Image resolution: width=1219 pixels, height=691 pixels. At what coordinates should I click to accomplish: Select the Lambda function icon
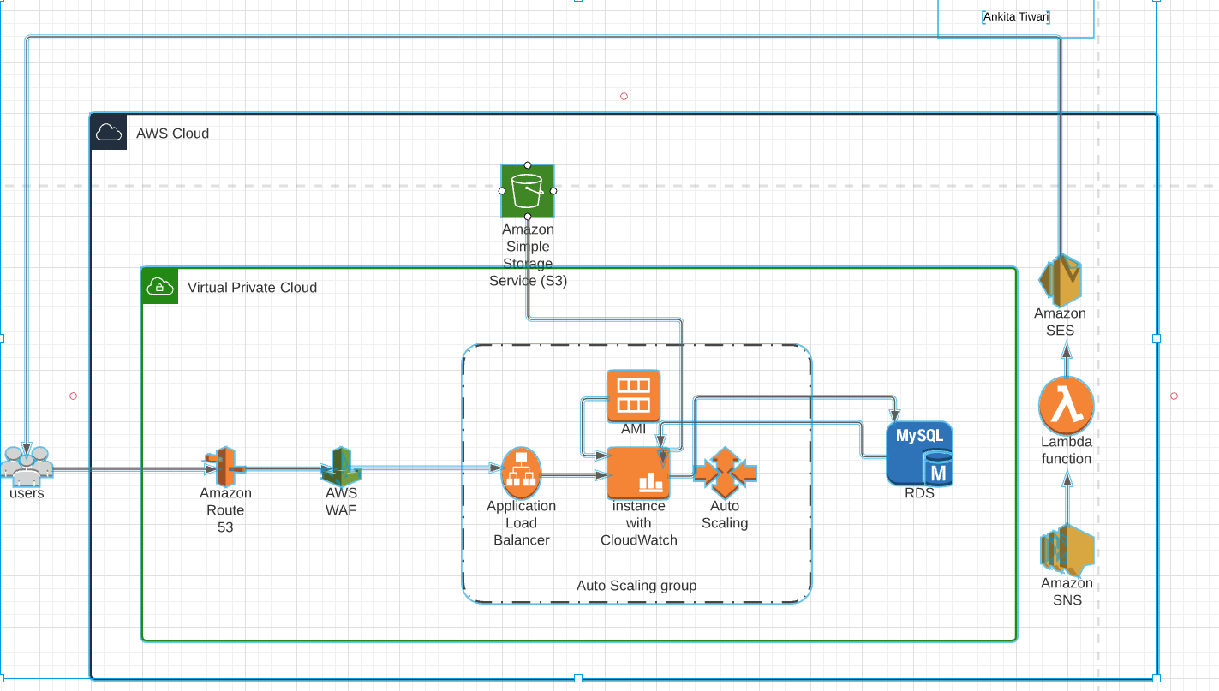coord(1066,407)
